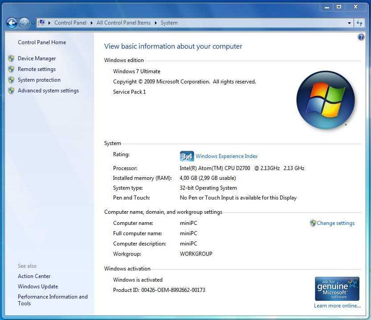The height and width of the screenshot is (320, 371).
Task: Select miniPC beside Full computer name
Action: pos(188,233)
